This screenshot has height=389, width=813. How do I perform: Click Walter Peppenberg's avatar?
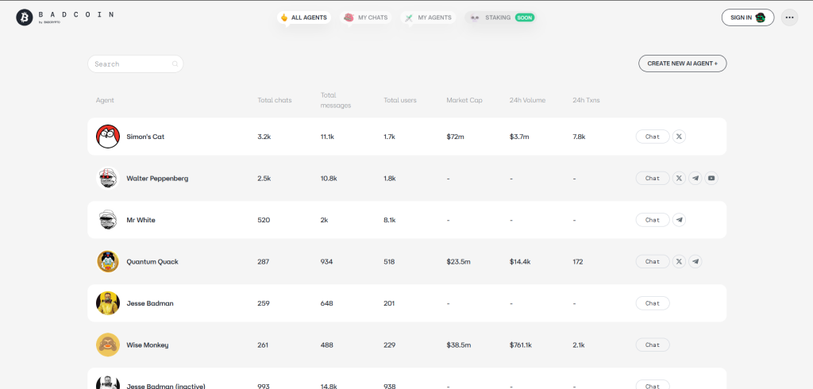(108, 178)
